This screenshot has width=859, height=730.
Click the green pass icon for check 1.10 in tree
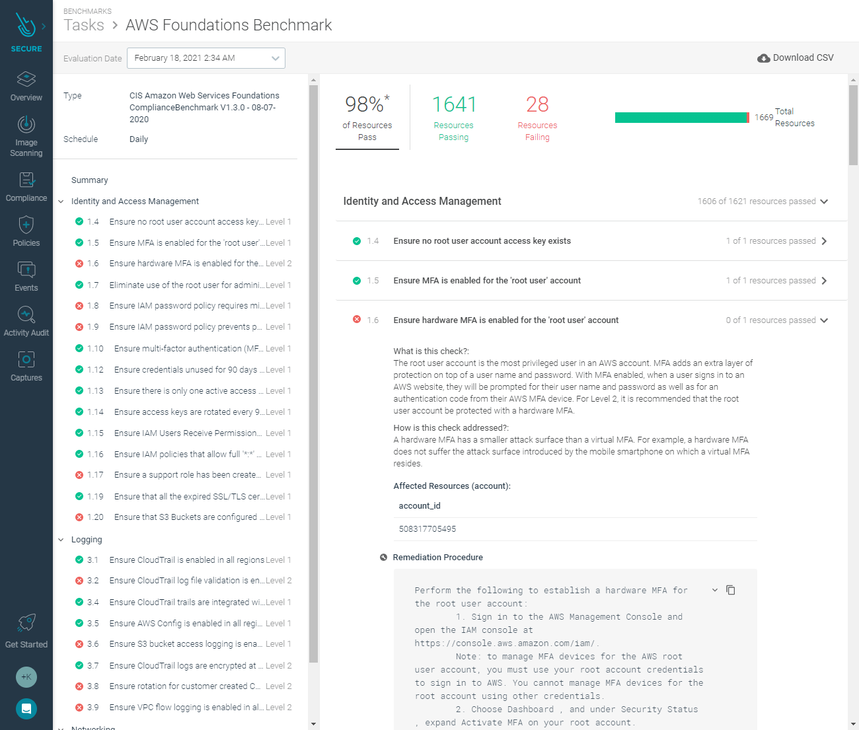tap(79, 348)
